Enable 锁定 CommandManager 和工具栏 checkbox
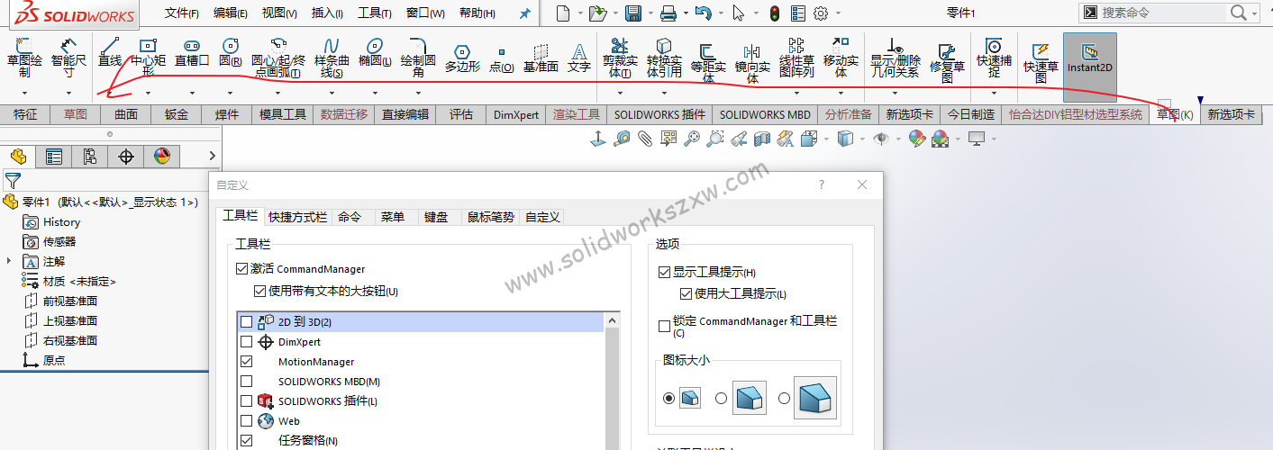The width and height of the screenshot is (1273, 450). point(665,326)
